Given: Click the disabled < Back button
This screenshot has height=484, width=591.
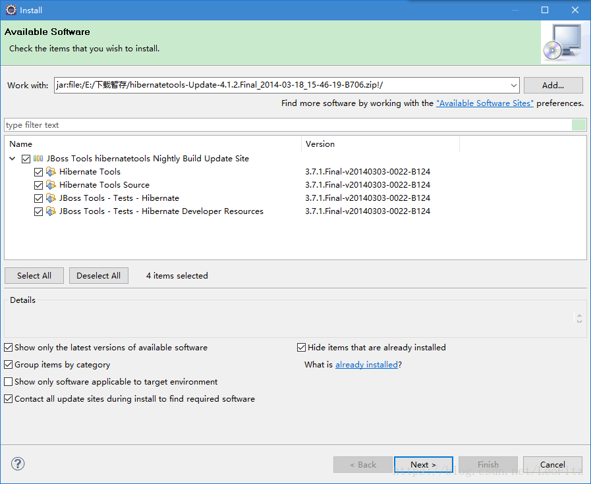Looking at the screenshot, I should [362, 464].
